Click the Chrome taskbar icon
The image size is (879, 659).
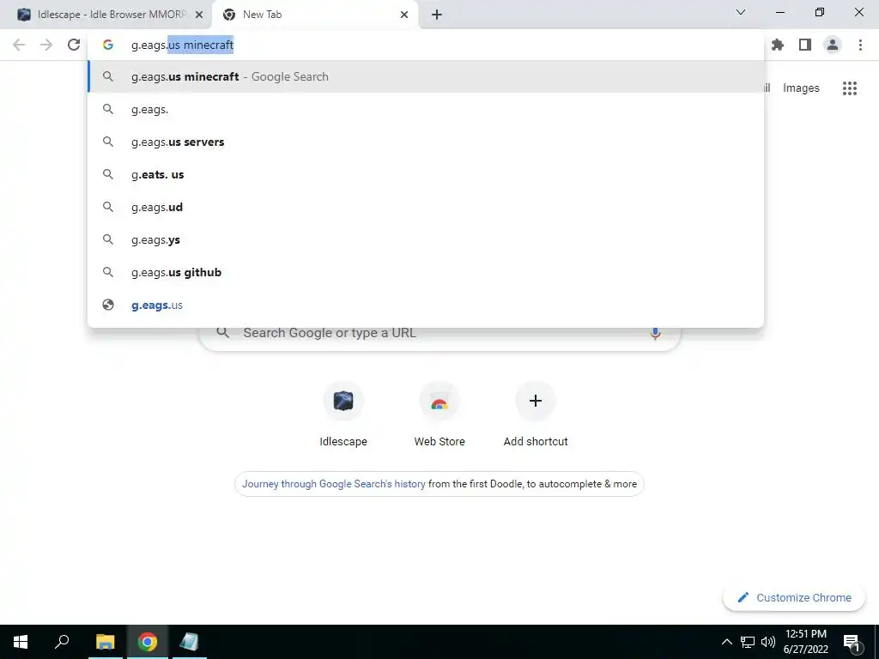coord(148,642)
